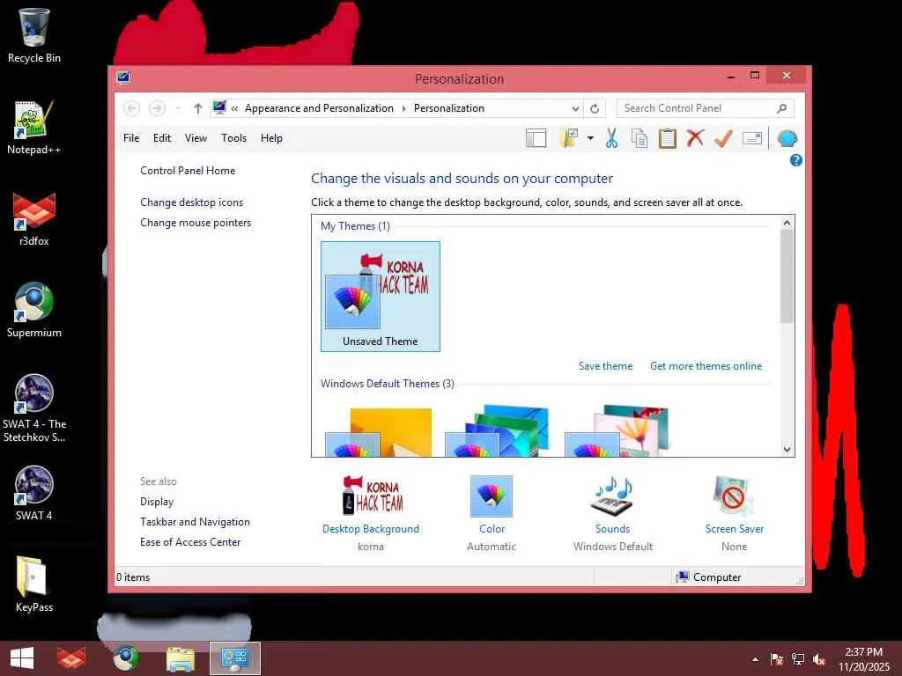
Task: Click the search magnifier icon
Action: click(x=782, y=108)
